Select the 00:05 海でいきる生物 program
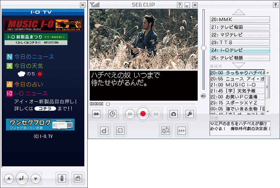The height and width of the screenshot is (188, 280). coord(237,109)
